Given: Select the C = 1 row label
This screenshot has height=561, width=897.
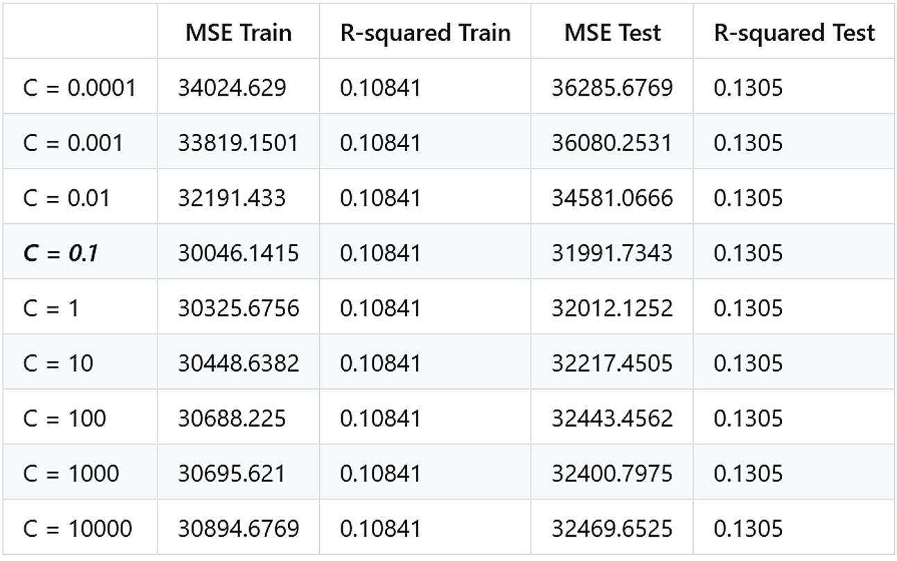Looking at the screenshot, I should click(51, 308).
